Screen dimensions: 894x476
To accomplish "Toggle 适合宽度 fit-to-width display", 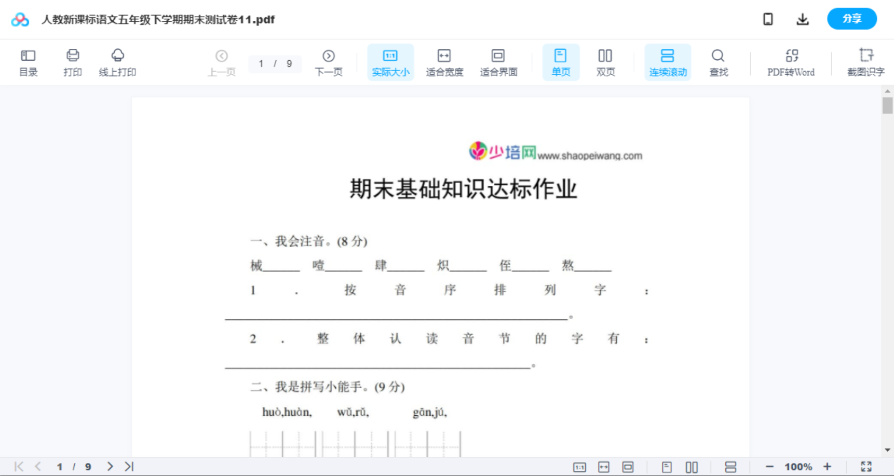I will (x=444, y=62).
